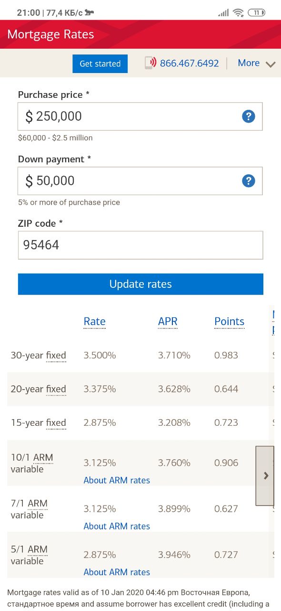Open About ARM rates under 5/1 ARM

point(117,572)
